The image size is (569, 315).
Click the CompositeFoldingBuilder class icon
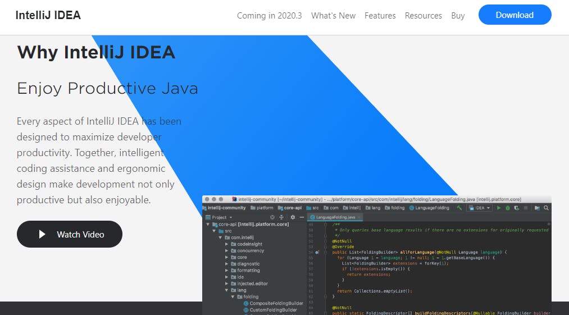pos(246,303)
